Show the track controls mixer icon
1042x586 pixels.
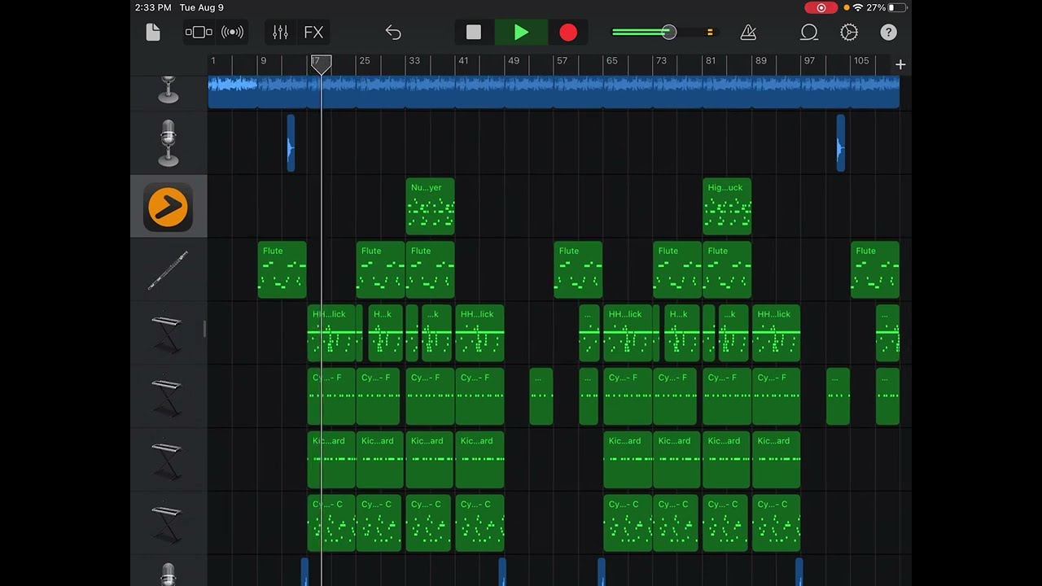280,33
